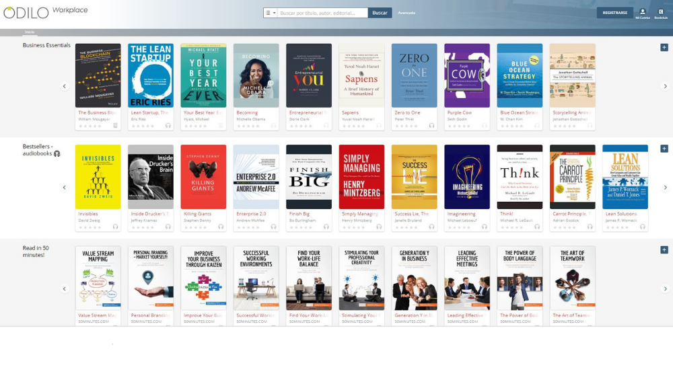The height and width of the screenshot is (380, 673).
Task: Open the Finish Big title link
Action: tap(299, 214)
